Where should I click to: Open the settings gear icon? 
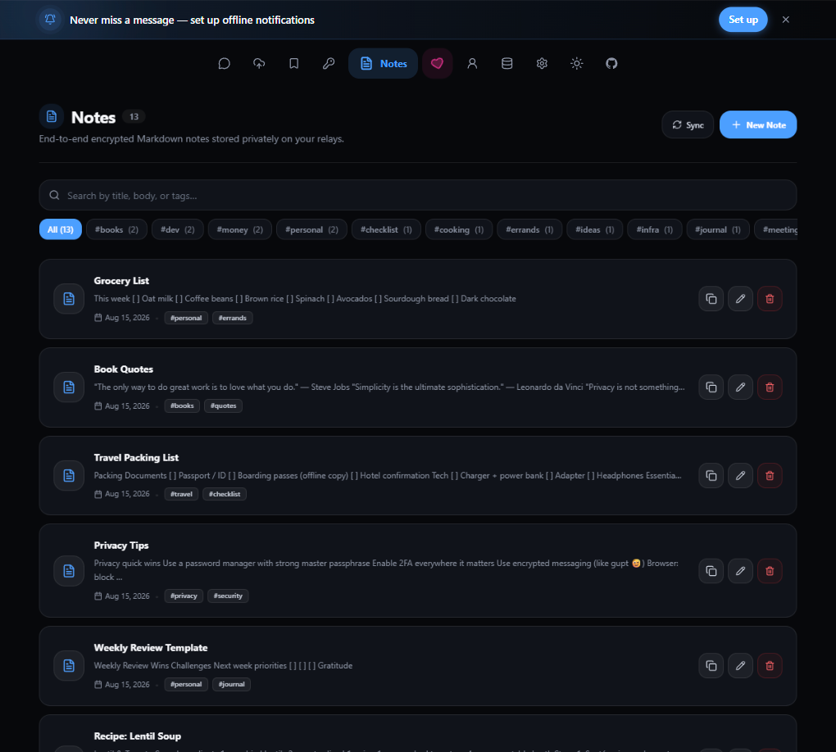tap(542, 63)
